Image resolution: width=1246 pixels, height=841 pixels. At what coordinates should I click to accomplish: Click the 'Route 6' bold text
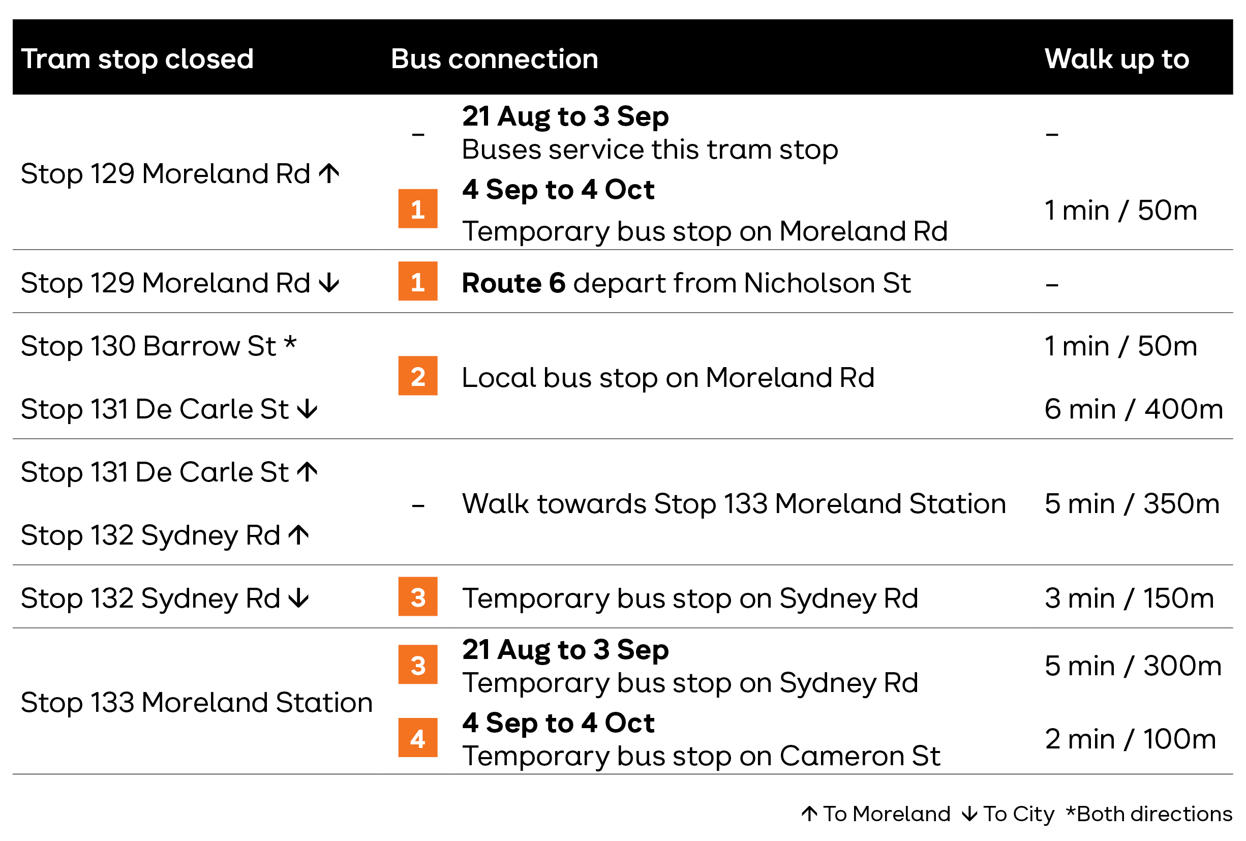513,283
